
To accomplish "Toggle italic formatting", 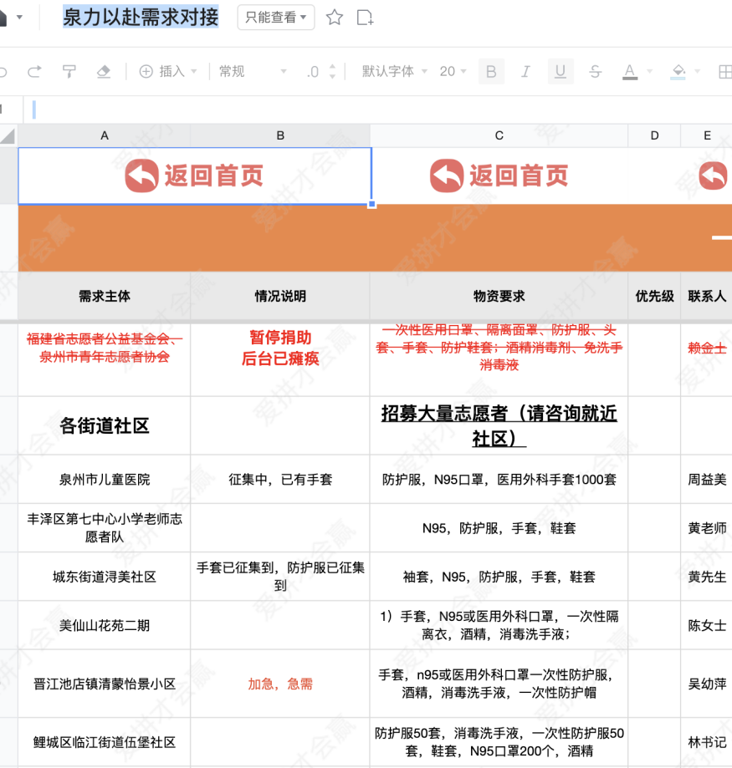I will (525, 72).
